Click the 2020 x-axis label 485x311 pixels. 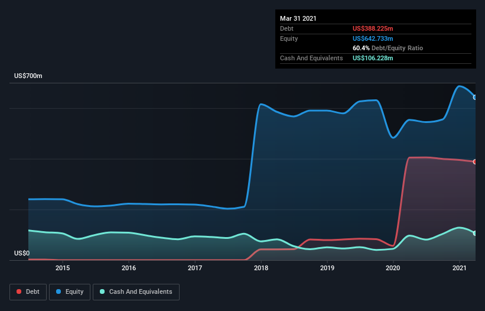pos(393,268)
